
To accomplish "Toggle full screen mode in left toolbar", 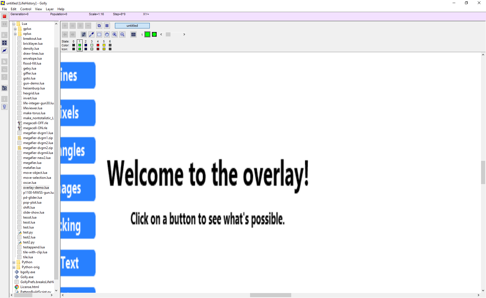I will [4, 43].
